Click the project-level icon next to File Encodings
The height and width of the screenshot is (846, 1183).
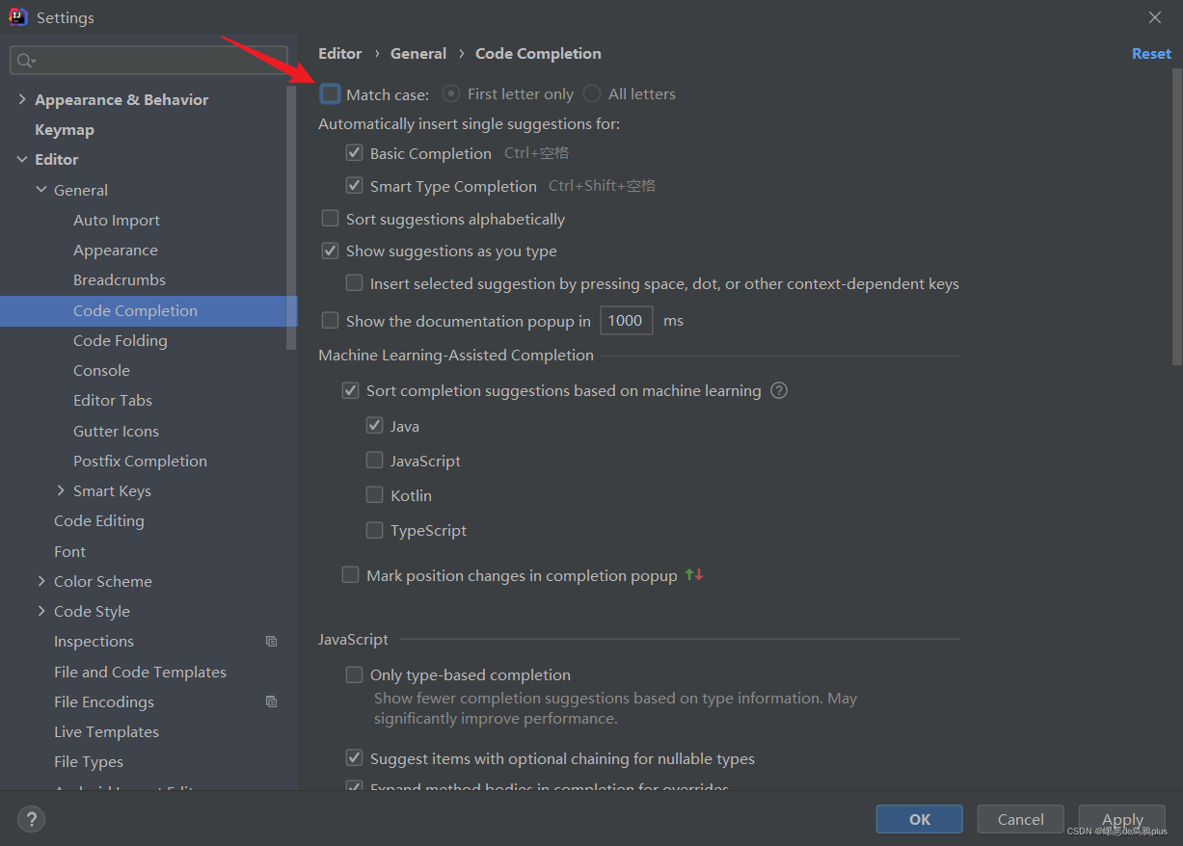[271, 702]
